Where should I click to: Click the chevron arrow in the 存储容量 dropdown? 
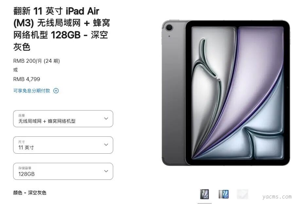point(106,171)
